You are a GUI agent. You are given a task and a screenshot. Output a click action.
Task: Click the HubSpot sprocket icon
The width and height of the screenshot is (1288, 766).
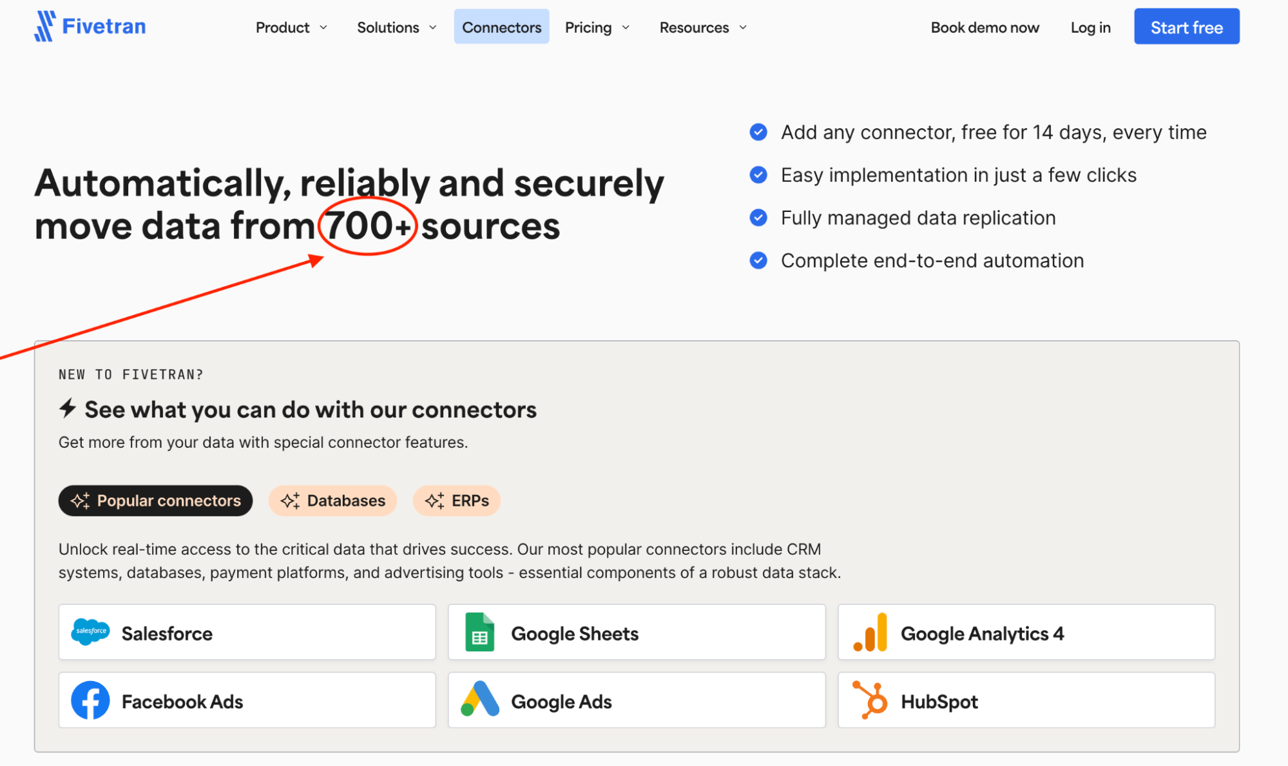click(x=870, y=700)
